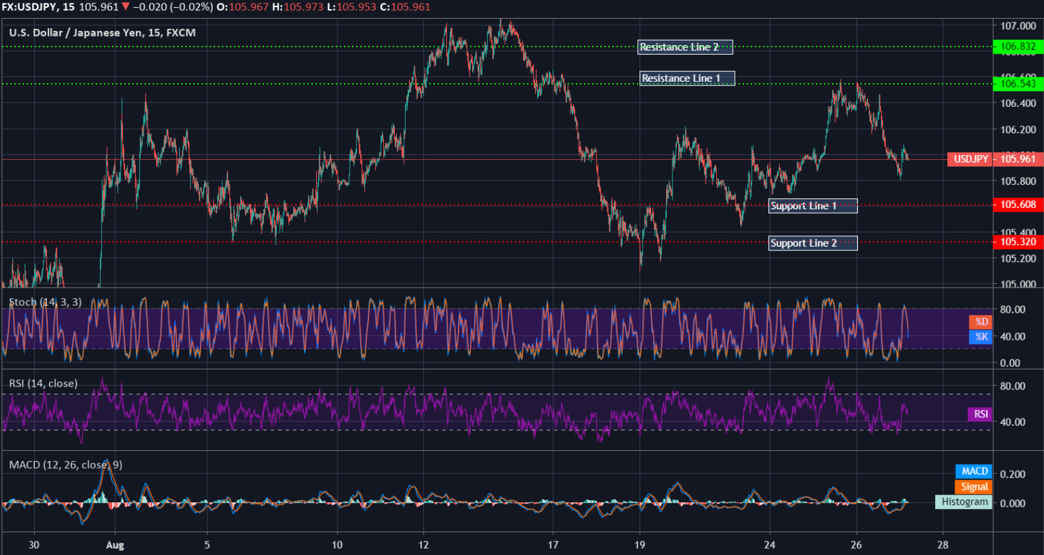Screen dimensions: 1044x555
Task: Click the 106.832 green price tag
Action: (x=1018, y=46)
